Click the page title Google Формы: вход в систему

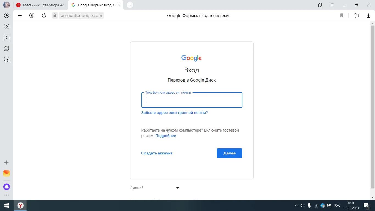pos(198,16)
